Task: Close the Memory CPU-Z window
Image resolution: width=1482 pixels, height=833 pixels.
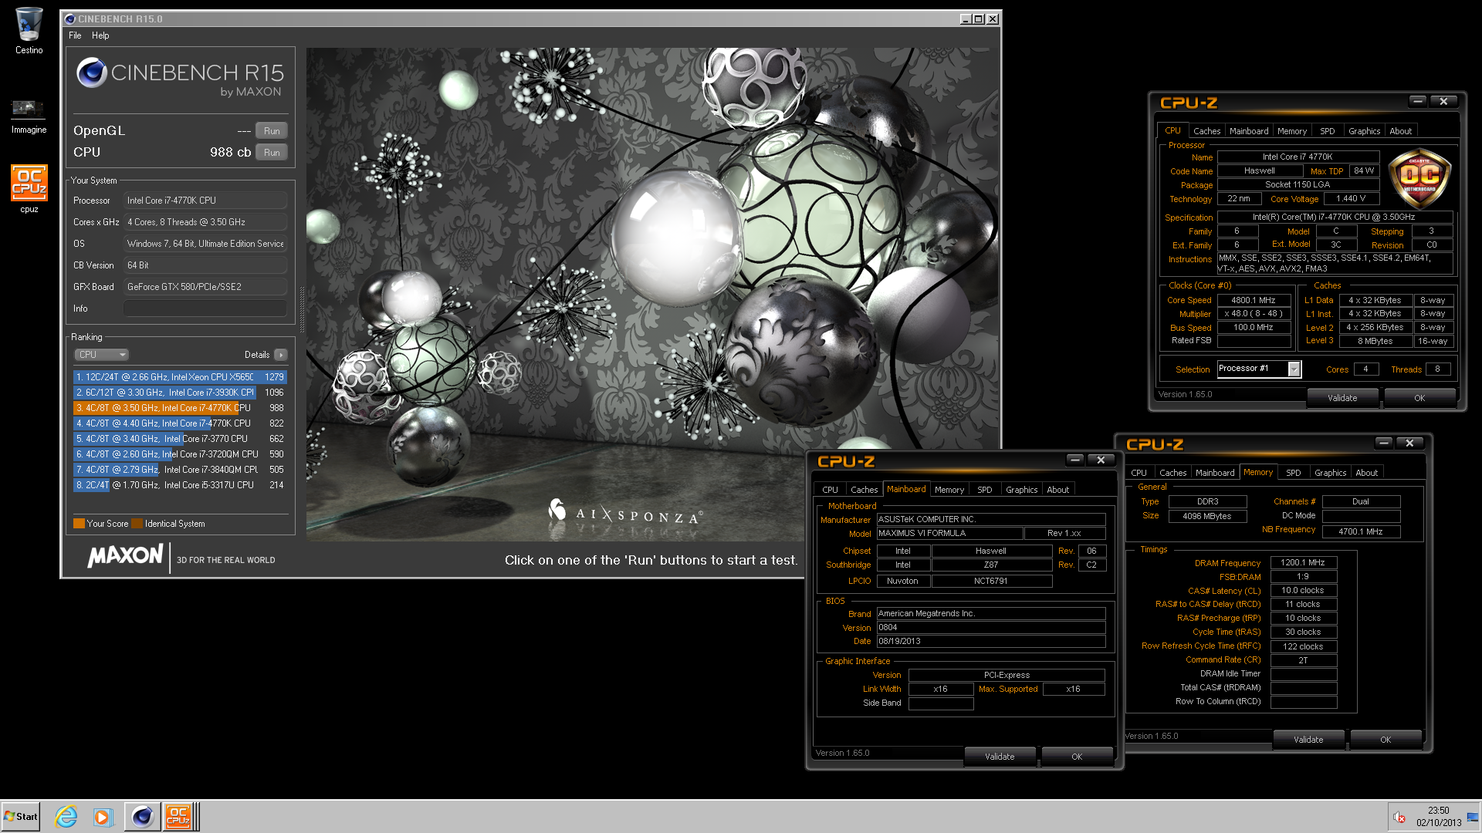Action: pyautogui.click(x=1409, y=443)
